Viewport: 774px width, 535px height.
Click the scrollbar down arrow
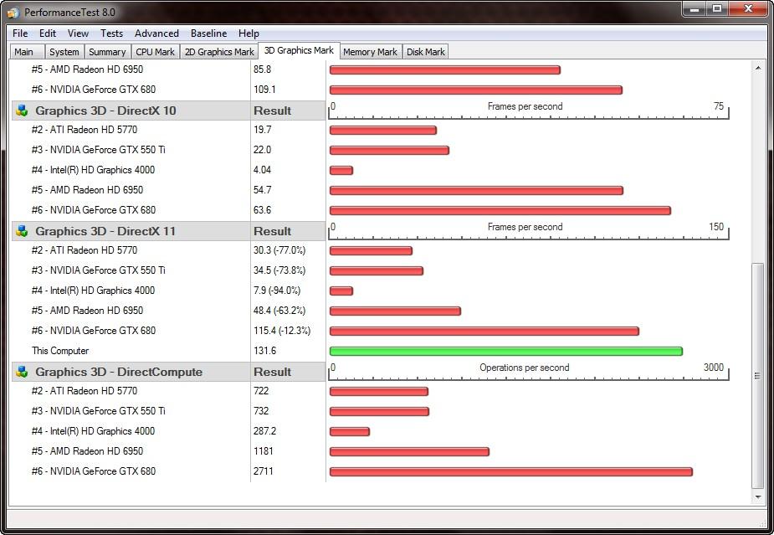click(758, 497)
